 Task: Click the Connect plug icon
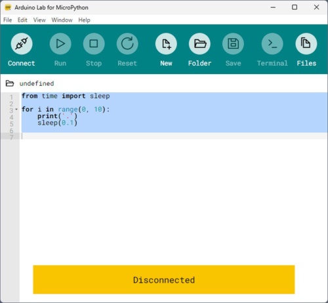(x=22, y=44)
